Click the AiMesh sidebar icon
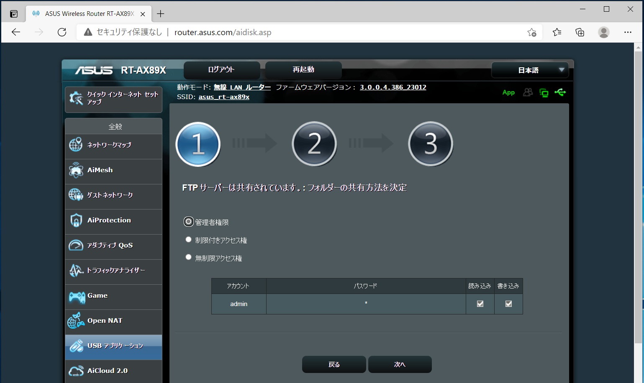This screenshot has width=644, height=383. click(76, 170)
